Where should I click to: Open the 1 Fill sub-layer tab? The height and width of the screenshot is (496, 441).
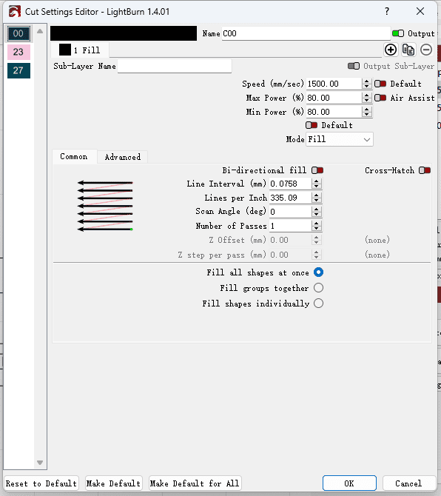(80, 50)
